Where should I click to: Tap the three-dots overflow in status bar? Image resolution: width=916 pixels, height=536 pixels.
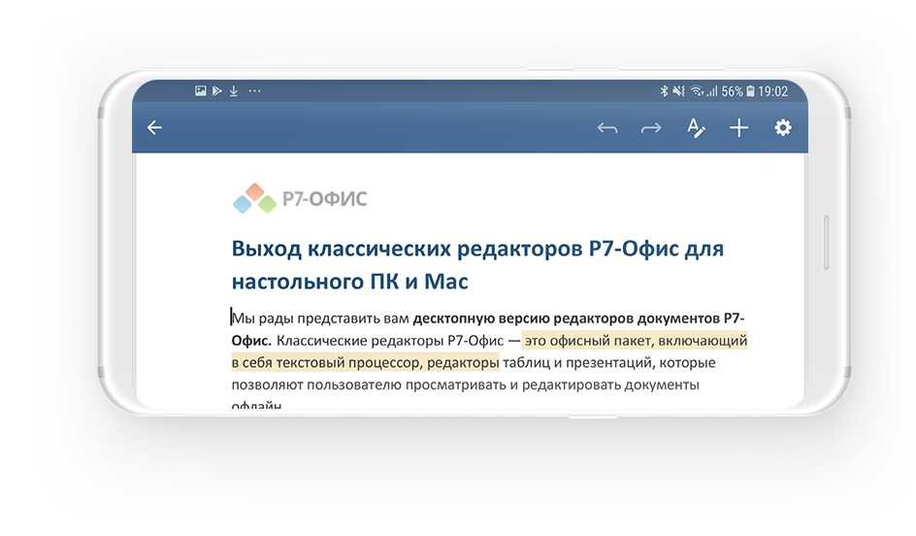(255, 91)
